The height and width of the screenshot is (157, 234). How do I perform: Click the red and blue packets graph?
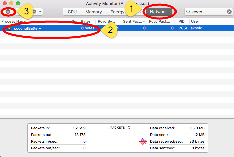143,142
